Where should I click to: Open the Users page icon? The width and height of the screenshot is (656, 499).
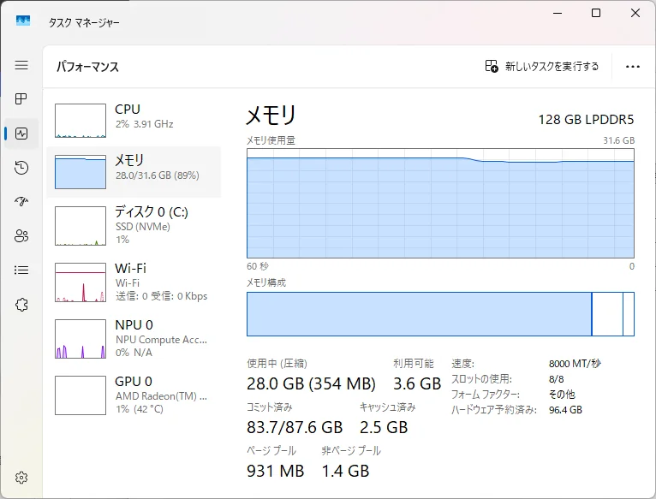[x=21, y=236]
